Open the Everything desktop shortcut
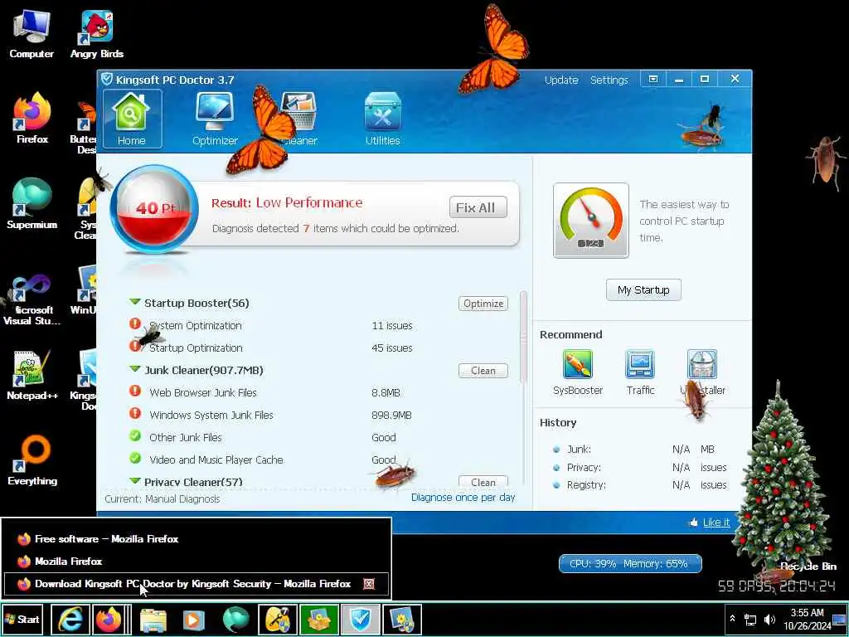Viewport: 849px width, 637px height. [x=32, y=460]
